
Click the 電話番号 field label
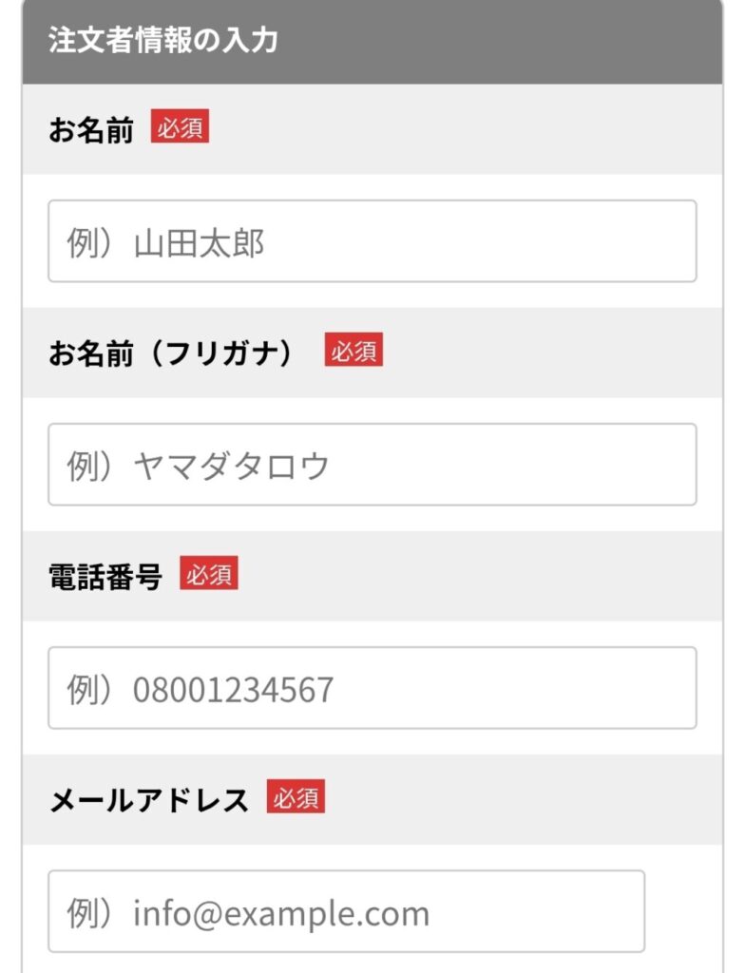click(105, 576)
